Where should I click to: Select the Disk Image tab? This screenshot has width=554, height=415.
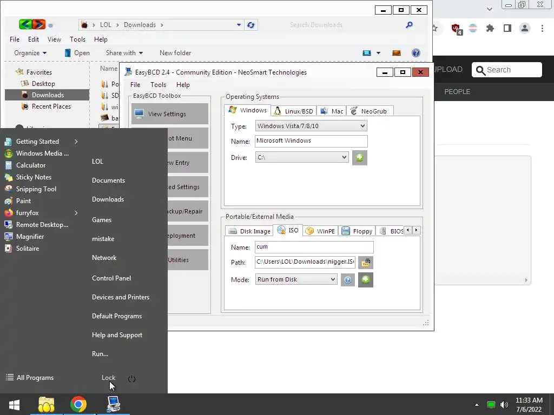(x=249, y=231)
